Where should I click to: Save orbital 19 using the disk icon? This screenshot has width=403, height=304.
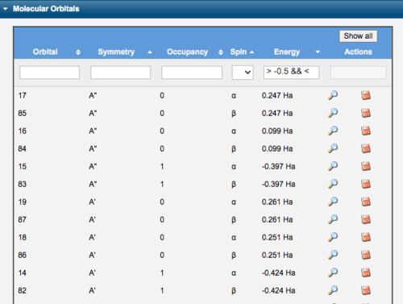[366, 202]
